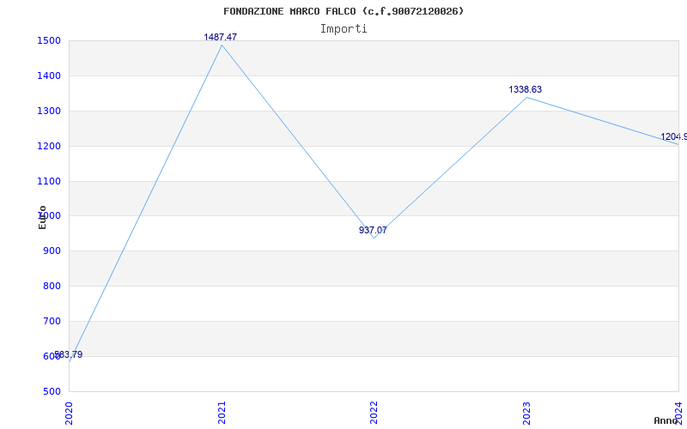
Task: Click the Euro y-axis title
Action: pyautogui.click(x=42, y=217)
